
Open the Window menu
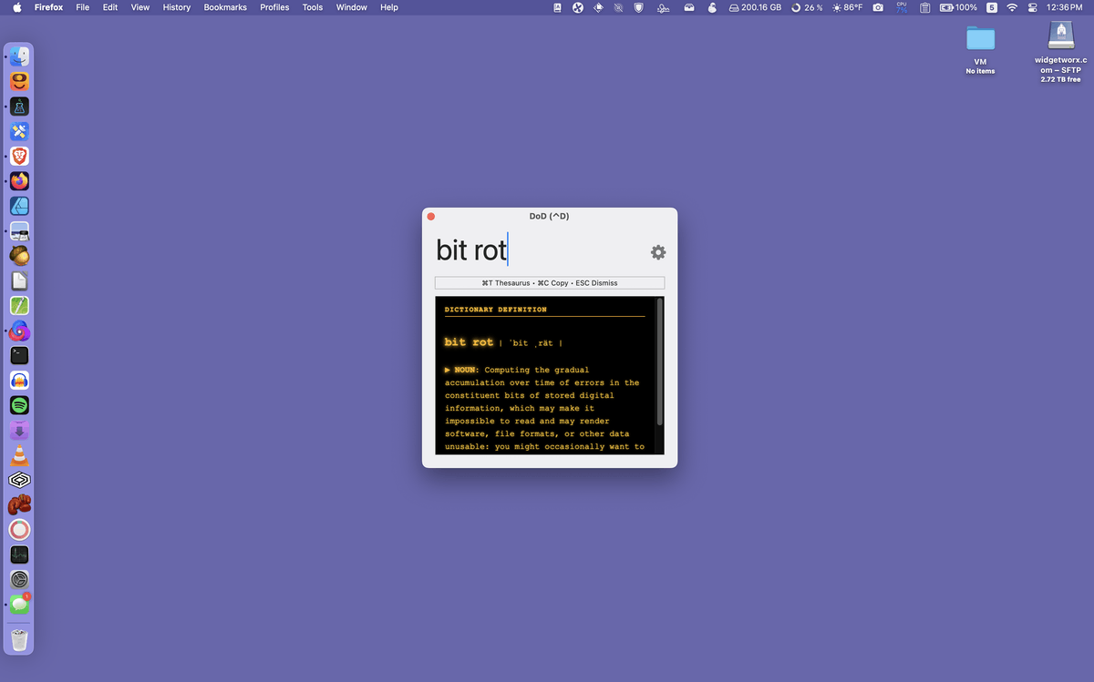(x=352, y=7)
